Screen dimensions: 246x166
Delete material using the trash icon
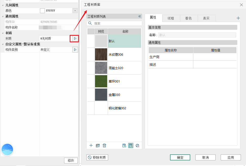104,146
